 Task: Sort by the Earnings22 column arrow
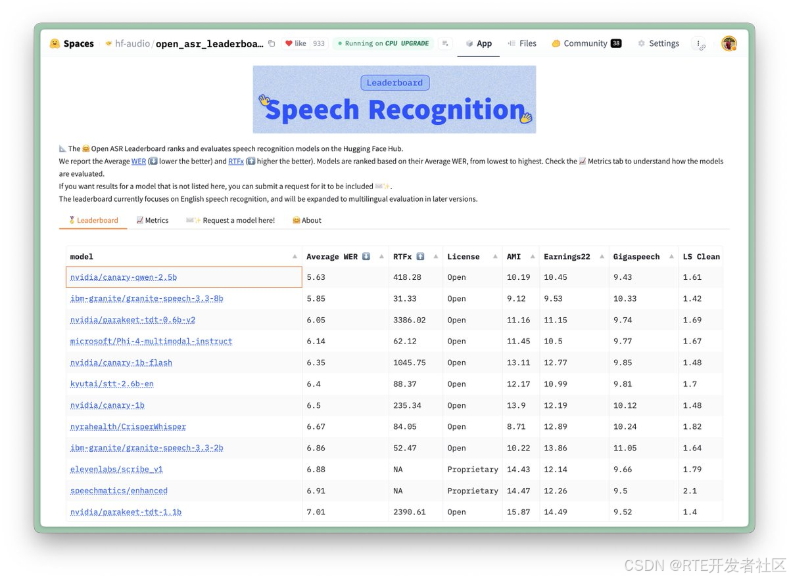[602, 257]
